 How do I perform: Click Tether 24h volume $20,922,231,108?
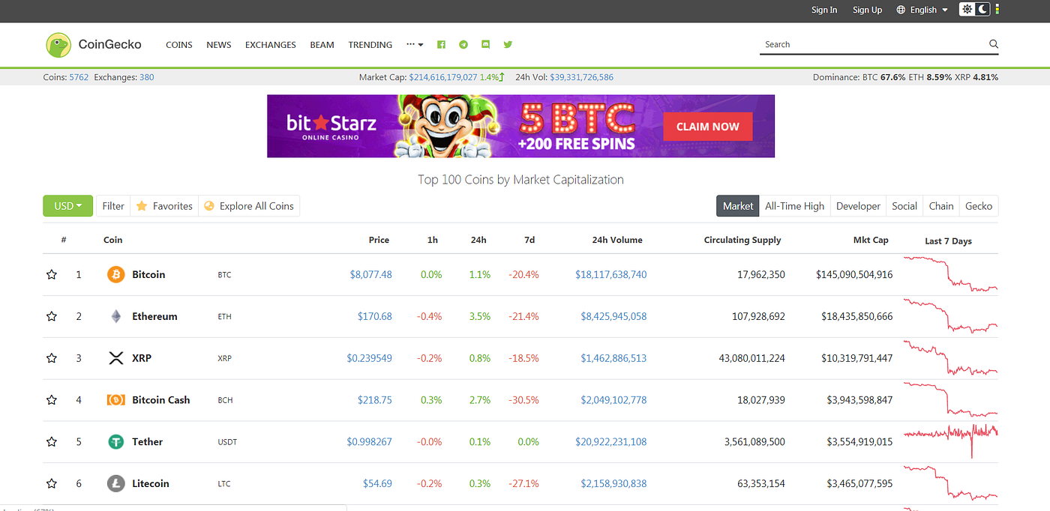[x=611, y=442]
